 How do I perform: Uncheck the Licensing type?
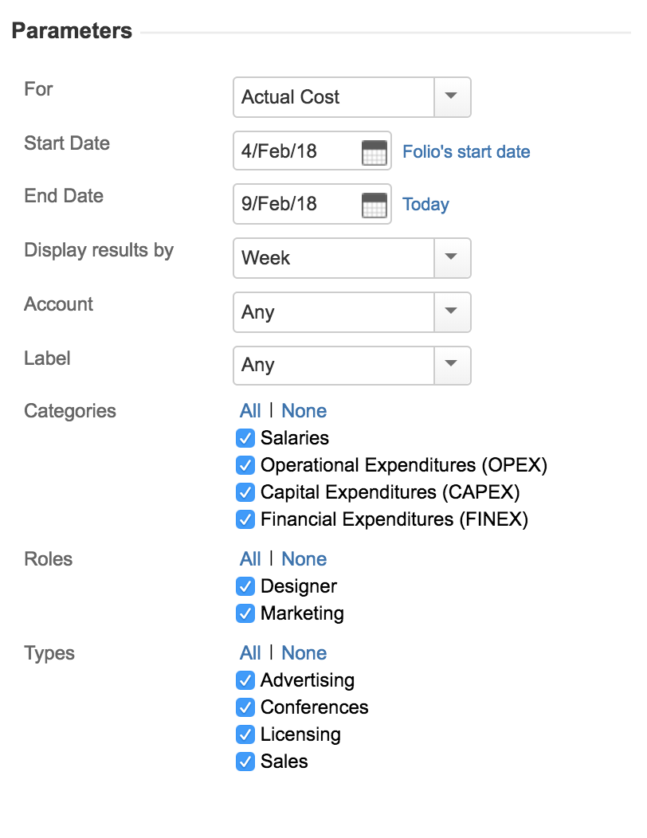245,734
